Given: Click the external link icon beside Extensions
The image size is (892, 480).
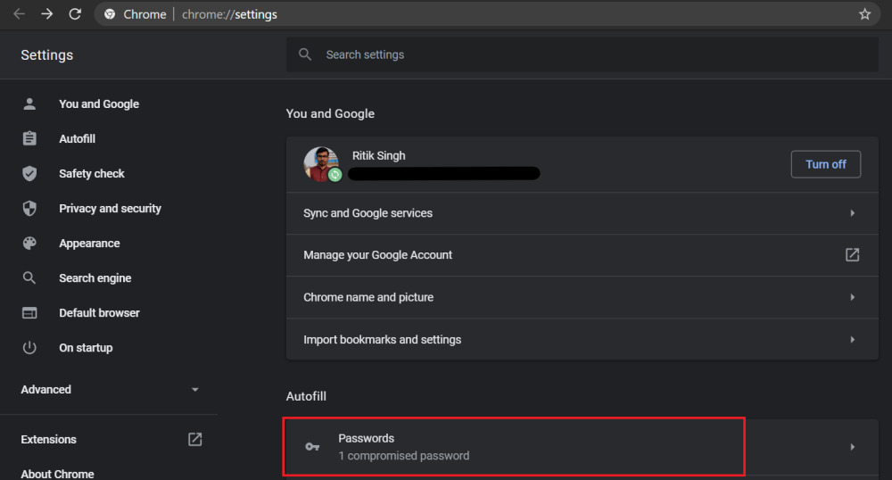Looking at the screenshot, I should 195,439.
